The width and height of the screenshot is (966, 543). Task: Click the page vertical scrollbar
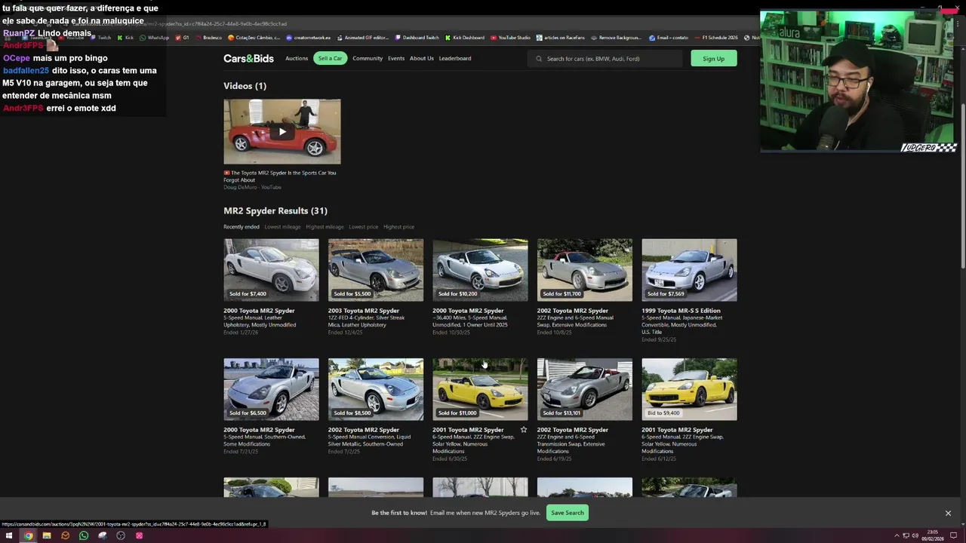(x=961, y=185)
